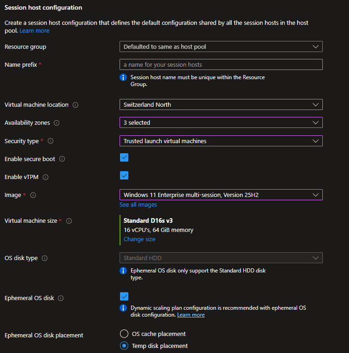The image size is (349, 353).
Task: Click info icon next to Enable secure boot
Action: pos(62,159)
